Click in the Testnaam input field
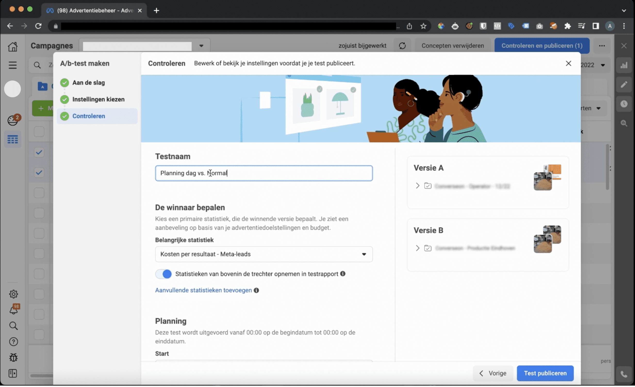635x387 pixels. pos(296,173)
